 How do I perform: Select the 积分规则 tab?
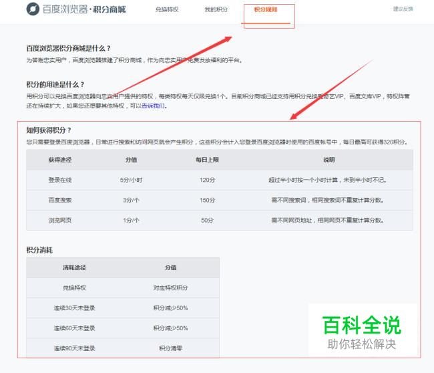point(266,9)
